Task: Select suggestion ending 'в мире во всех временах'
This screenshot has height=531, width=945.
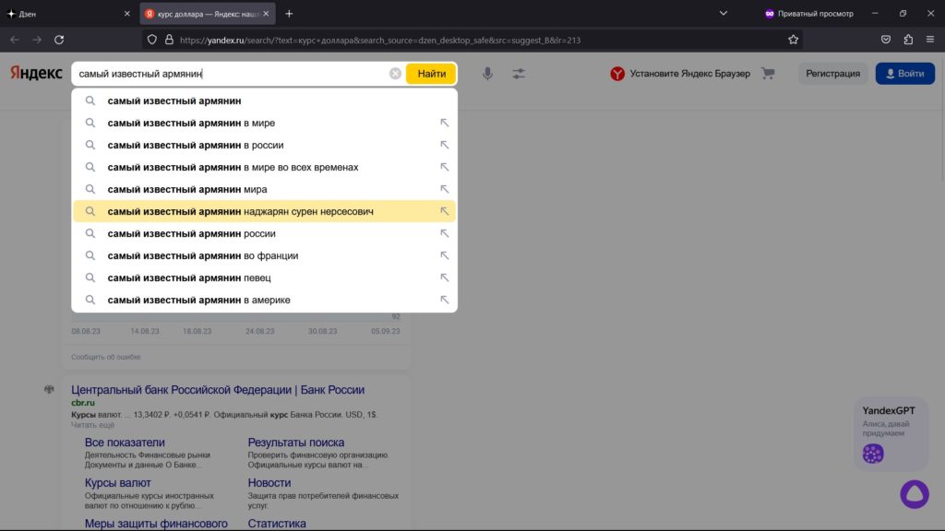Action: [x=264, y=168]
